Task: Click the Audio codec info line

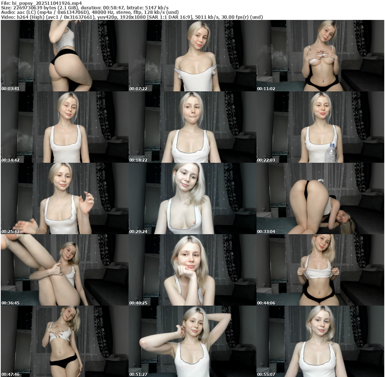Action: [90, 12]
